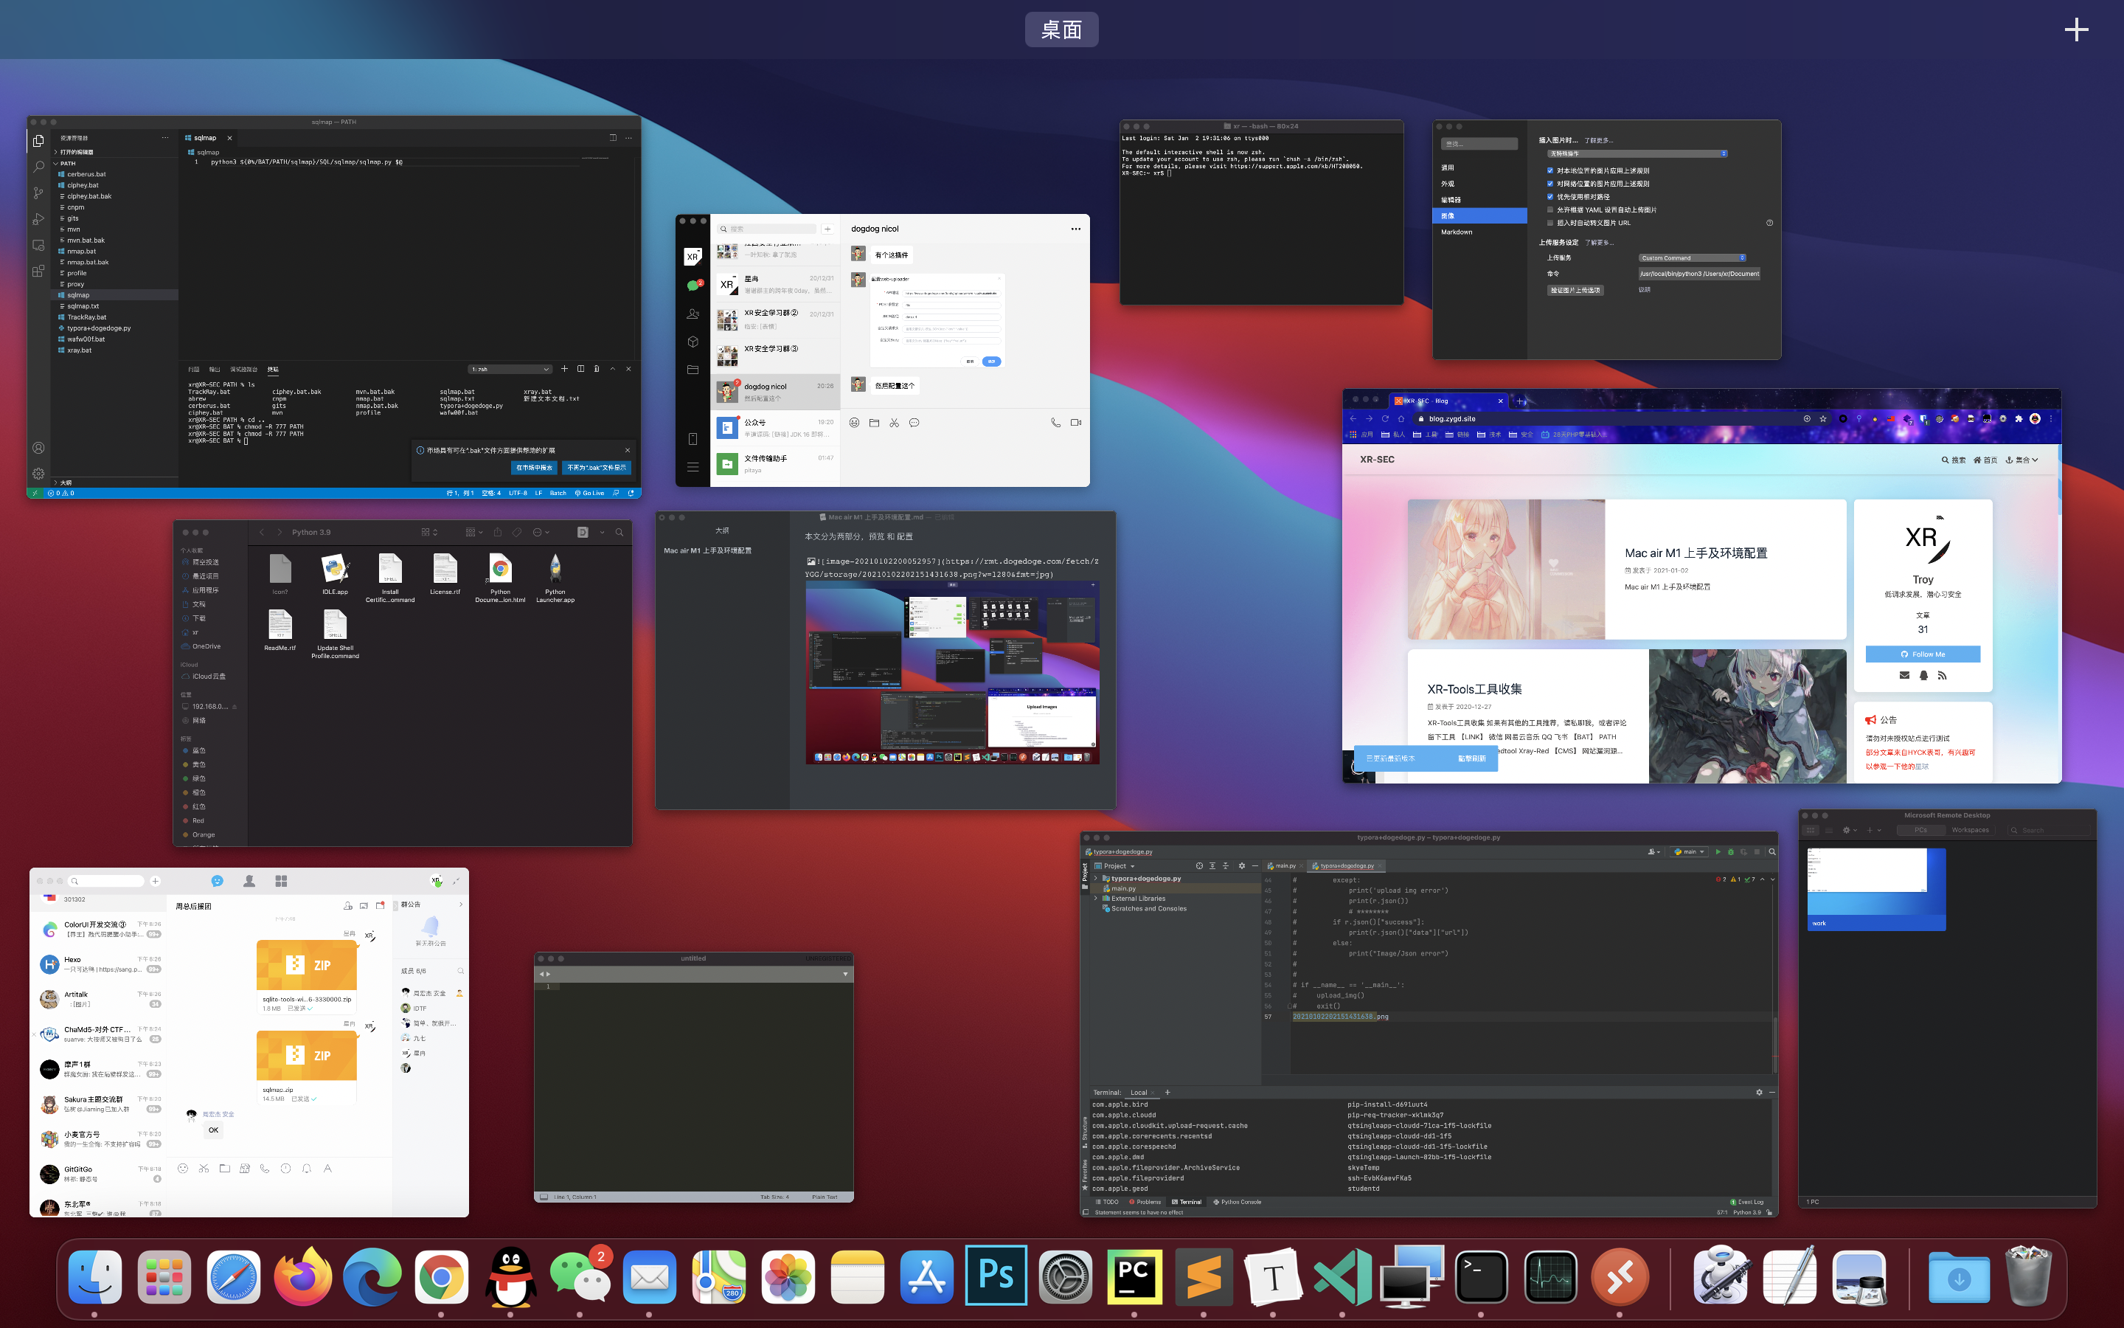Viewport: 2124px width, 1328px height.
Task: Open Python Console tab in PyCharm
Action: [x=1237, y=1202]
